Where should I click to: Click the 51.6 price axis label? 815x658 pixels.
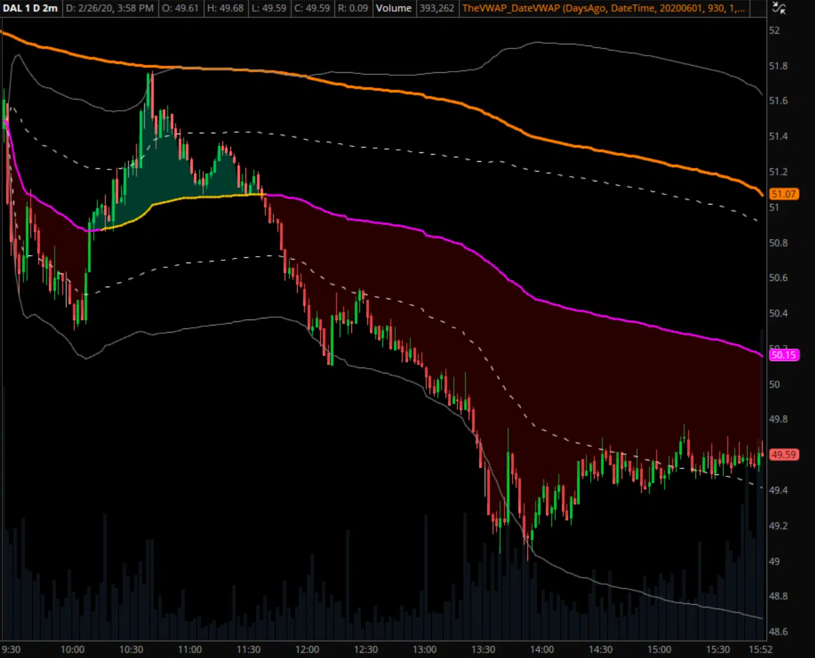(778, 101)
